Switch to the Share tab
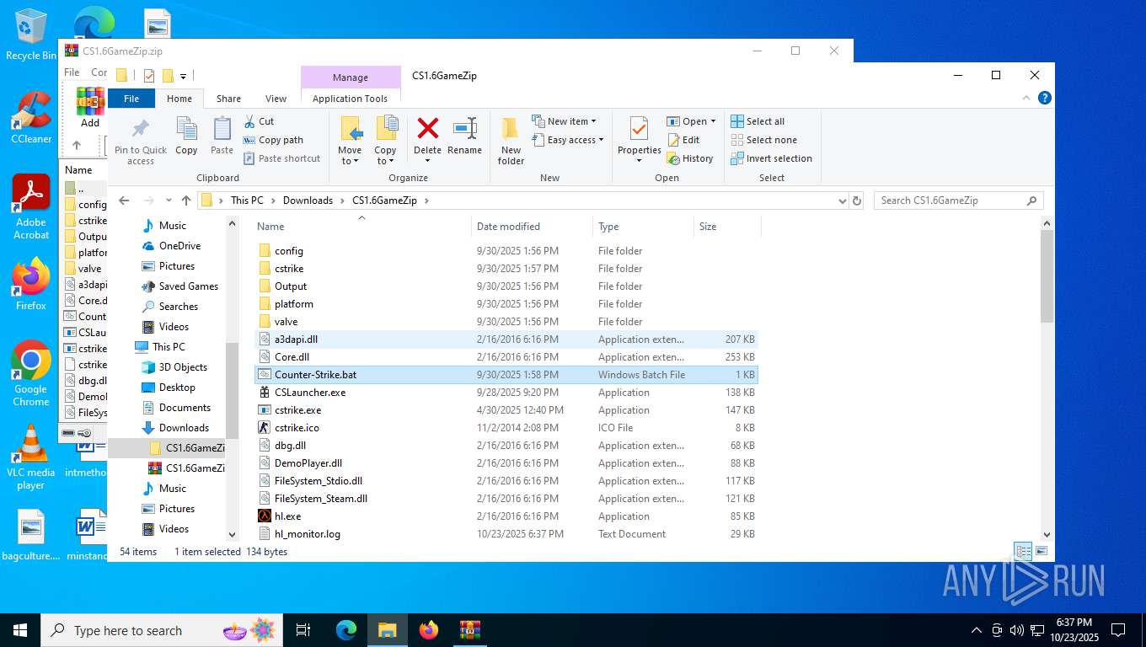Screen dimensions: 1146x647 pyautogui.click(x=228, y=99)
